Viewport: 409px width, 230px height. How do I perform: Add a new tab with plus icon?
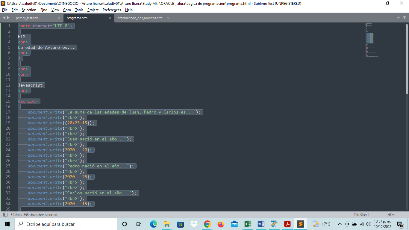(399, 18)
